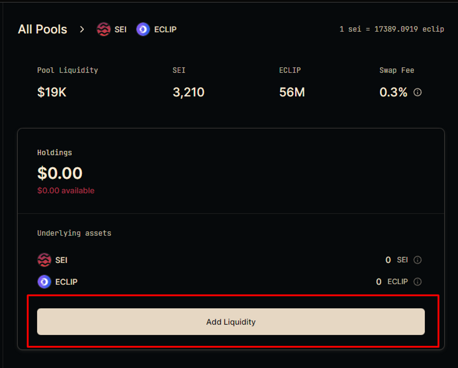Click the 56M ECLIP pool amount

(292, 92)
